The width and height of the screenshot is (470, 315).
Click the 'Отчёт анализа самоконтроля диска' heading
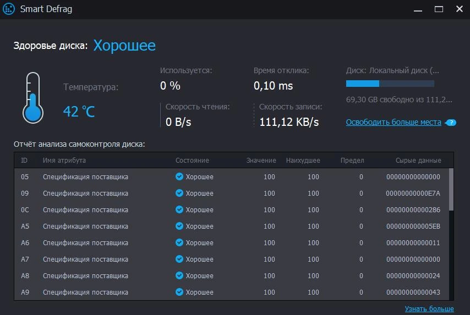pyautogui.click(x=79, y=145)
